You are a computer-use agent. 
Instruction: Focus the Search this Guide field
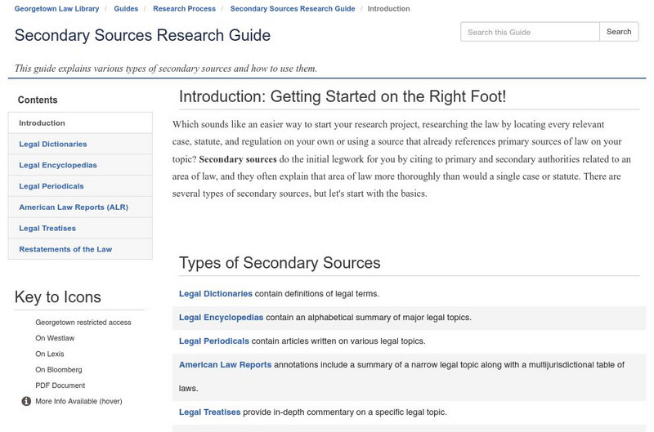point(530,32)
